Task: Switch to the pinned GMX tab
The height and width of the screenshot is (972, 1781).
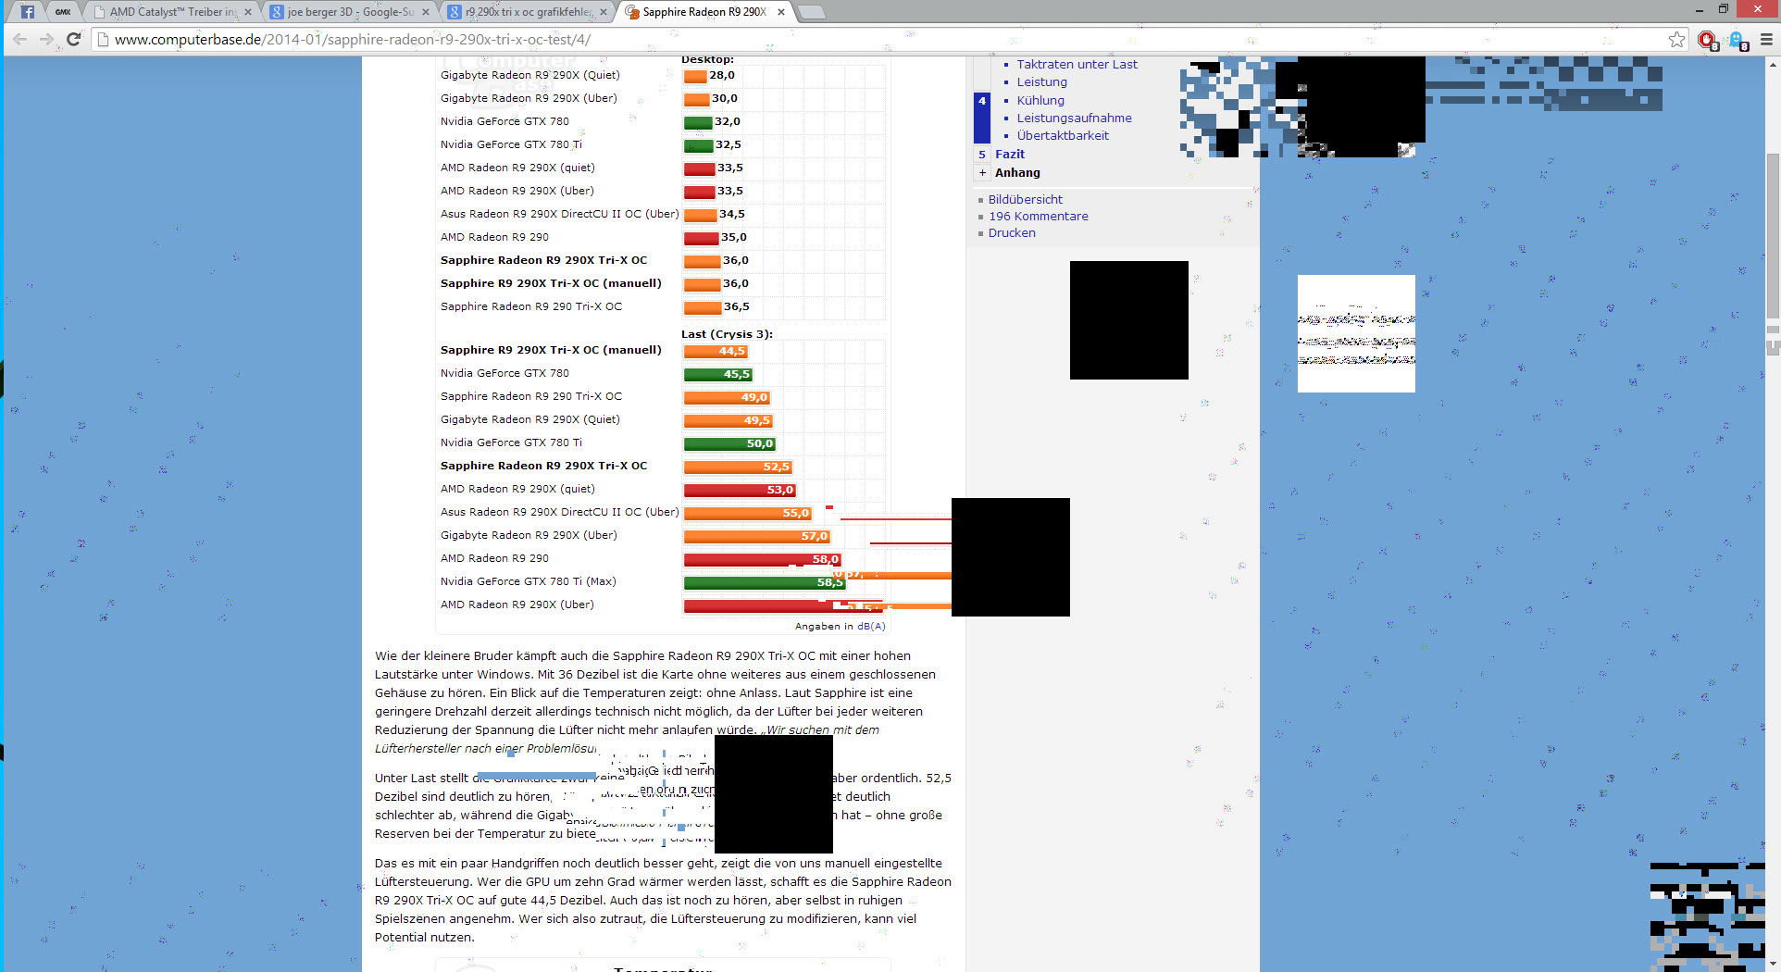Action: pyautogui.click(x=62, y=12)
